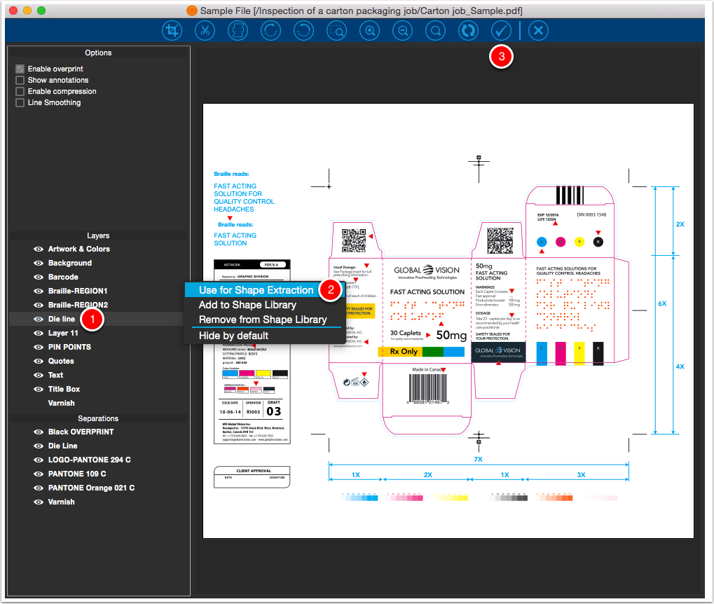Image resolution: width=714 pixels, height=604 pixels.
Task: Rotate the document clockwise
Action: [x=270, y=31]
